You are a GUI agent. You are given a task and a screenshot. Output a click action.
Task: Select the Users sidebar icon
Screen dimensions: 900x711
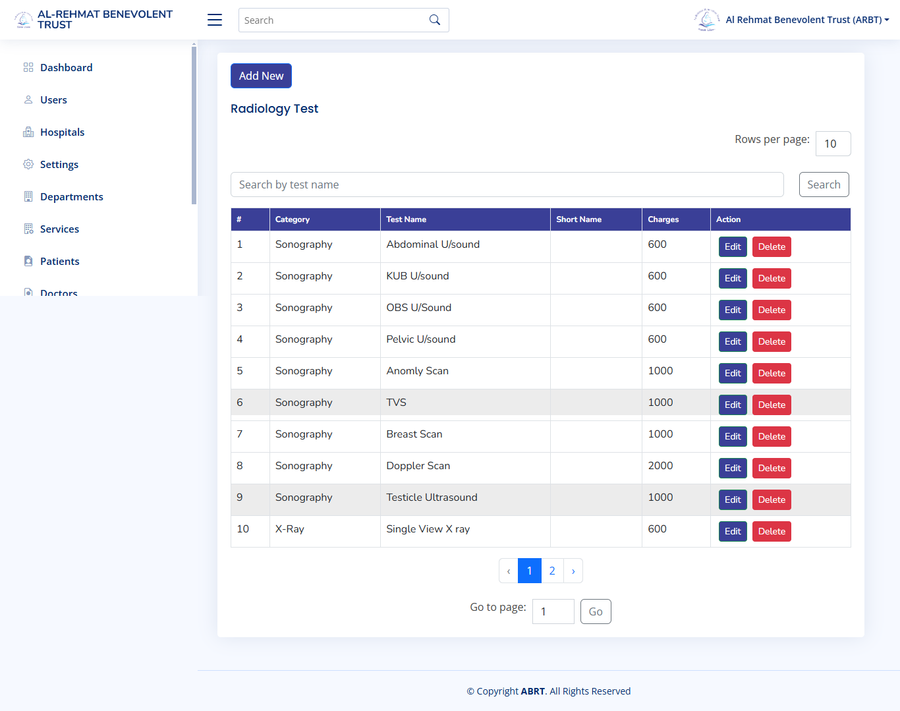pyautogui.click(x=28, y=100)
